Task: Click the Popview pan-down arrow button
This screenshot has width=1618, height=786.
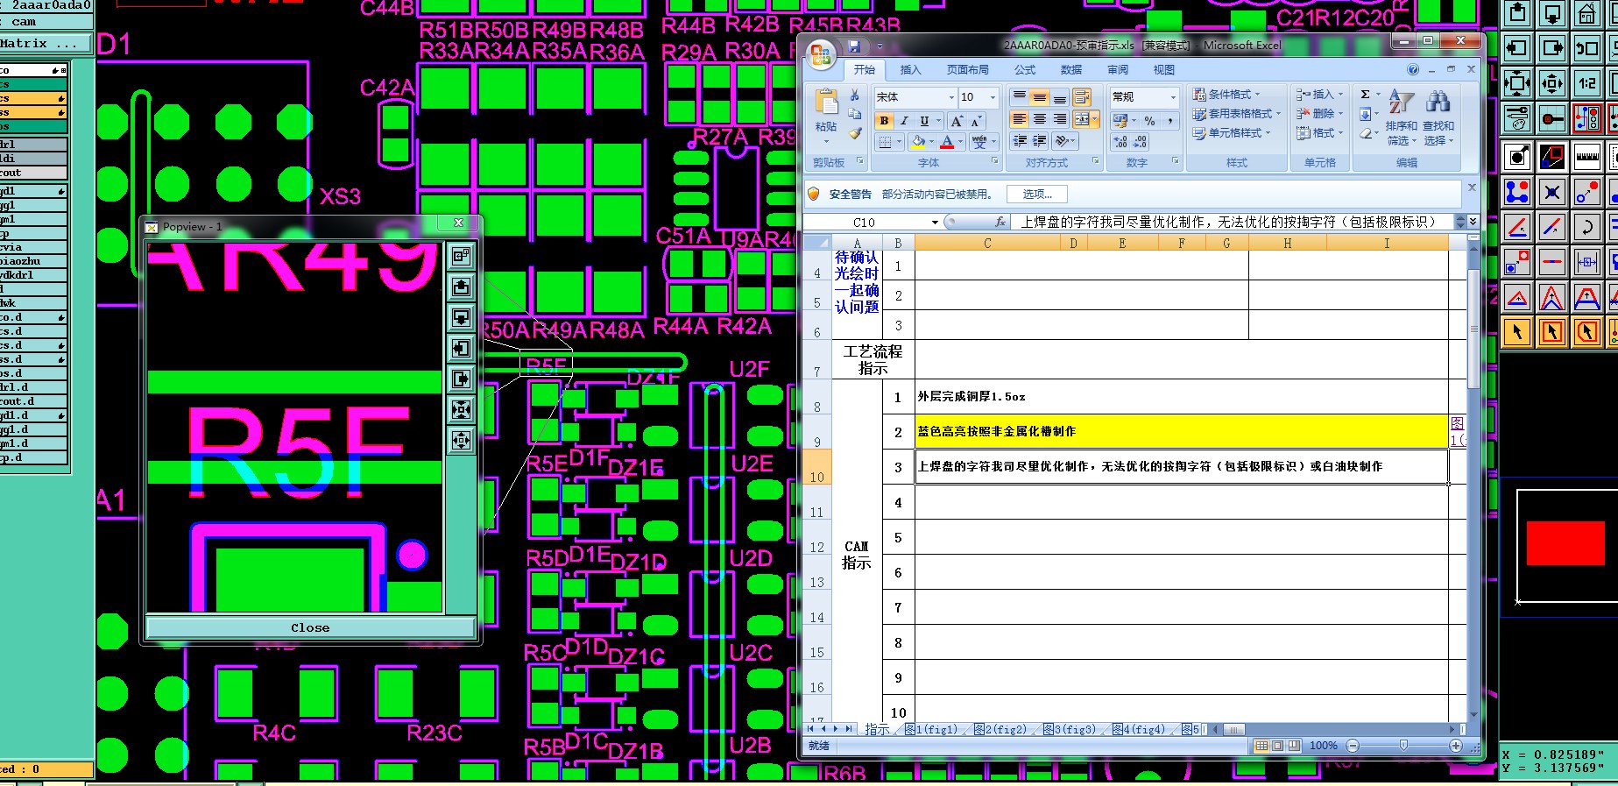Action: [x=462, y=317]
